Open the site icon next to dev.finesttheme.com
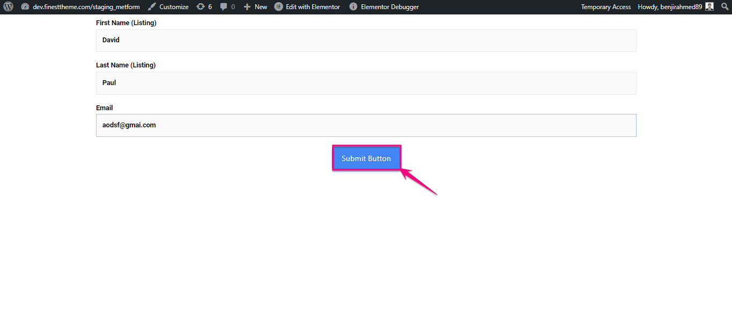The width and height of the screenshot is (732, 329). coord(25,6)
